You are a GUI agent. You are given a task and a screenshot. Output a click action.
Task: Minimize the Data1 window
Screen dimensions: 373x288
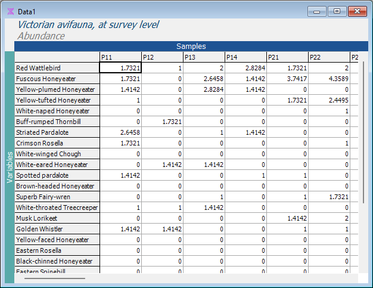[x=317, y=11]
